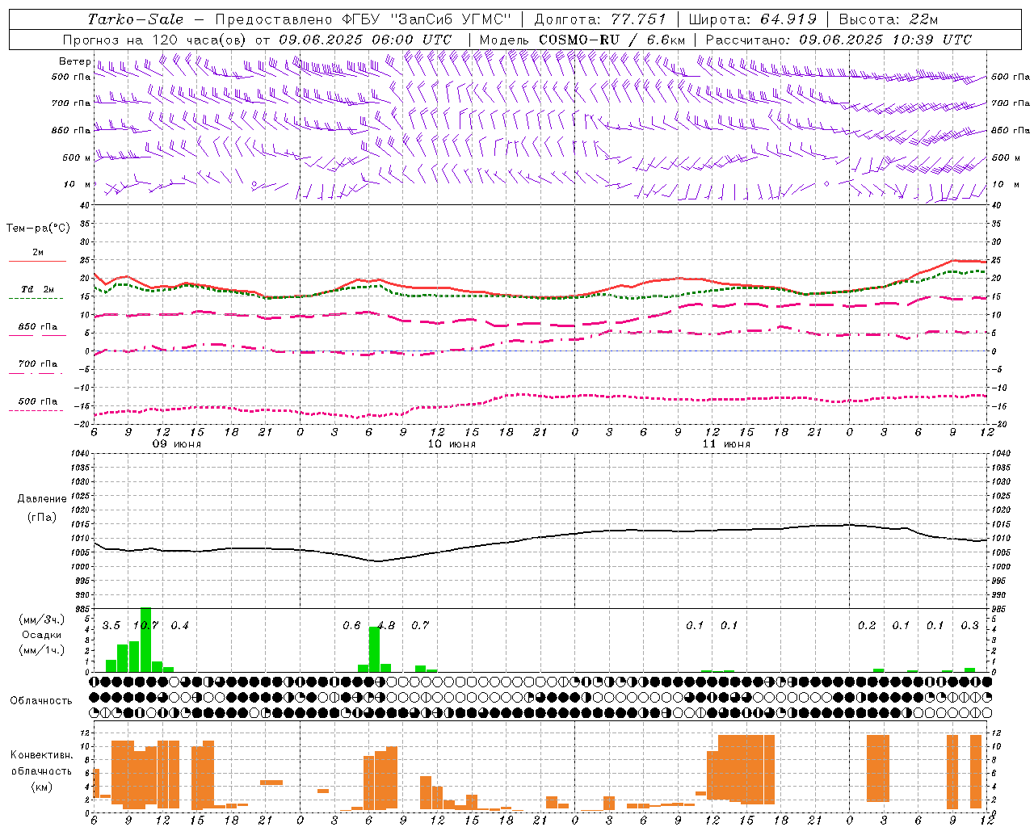Click the green precipitation bar under 4.8
Screen dimensions: 1034x827
tap(374, 649)
